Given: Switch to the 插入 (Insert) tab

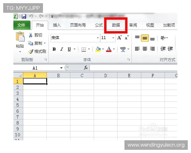Looking at the screenshot, I should [57, 25].
